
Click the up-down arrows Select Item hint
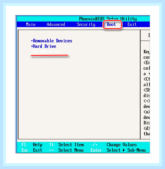pyautogui.click(x=66, y=145)
